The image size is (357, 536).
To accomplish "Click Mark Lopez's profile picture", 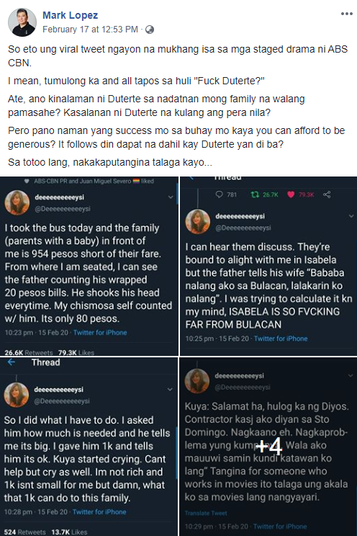I will (x=22, y=22).
